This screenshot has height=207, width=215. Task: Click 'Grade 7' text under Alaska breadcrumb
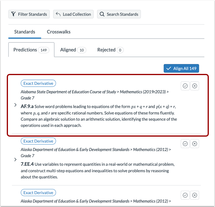click(x=27, y=156)
